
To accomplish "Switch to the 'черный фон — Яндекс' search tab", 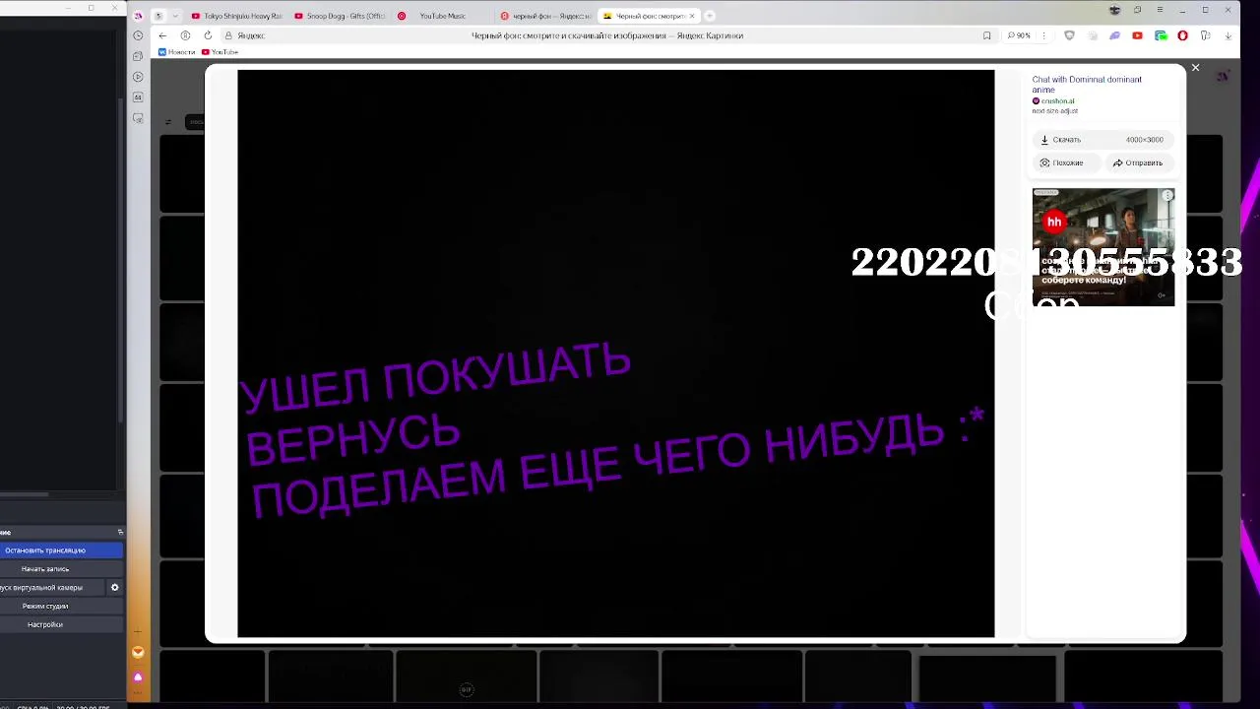I will pyautogui.click(x=544, y=16).
